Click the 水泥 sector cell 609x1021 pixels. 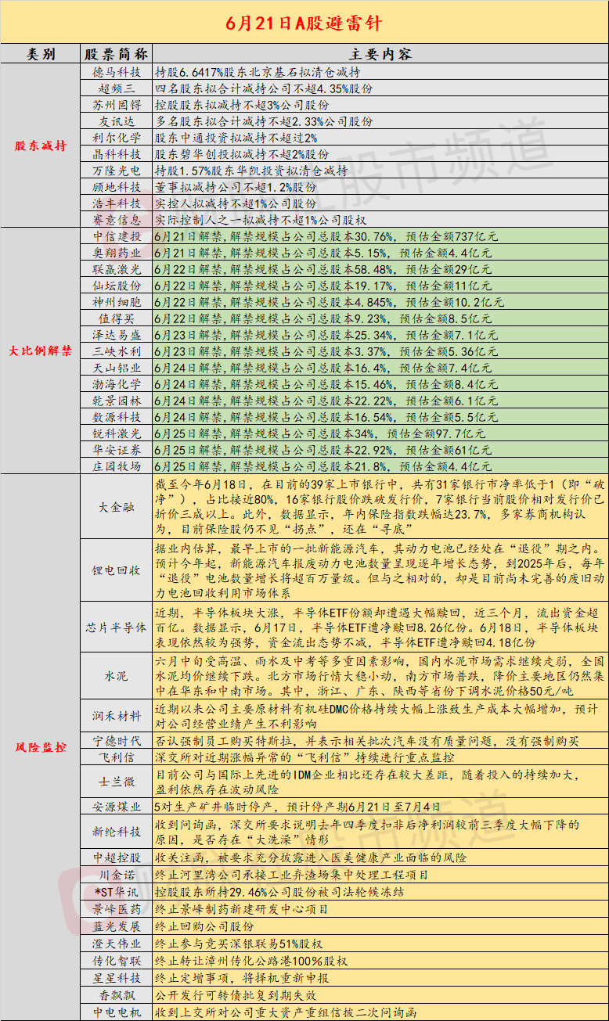pos(116,674)
